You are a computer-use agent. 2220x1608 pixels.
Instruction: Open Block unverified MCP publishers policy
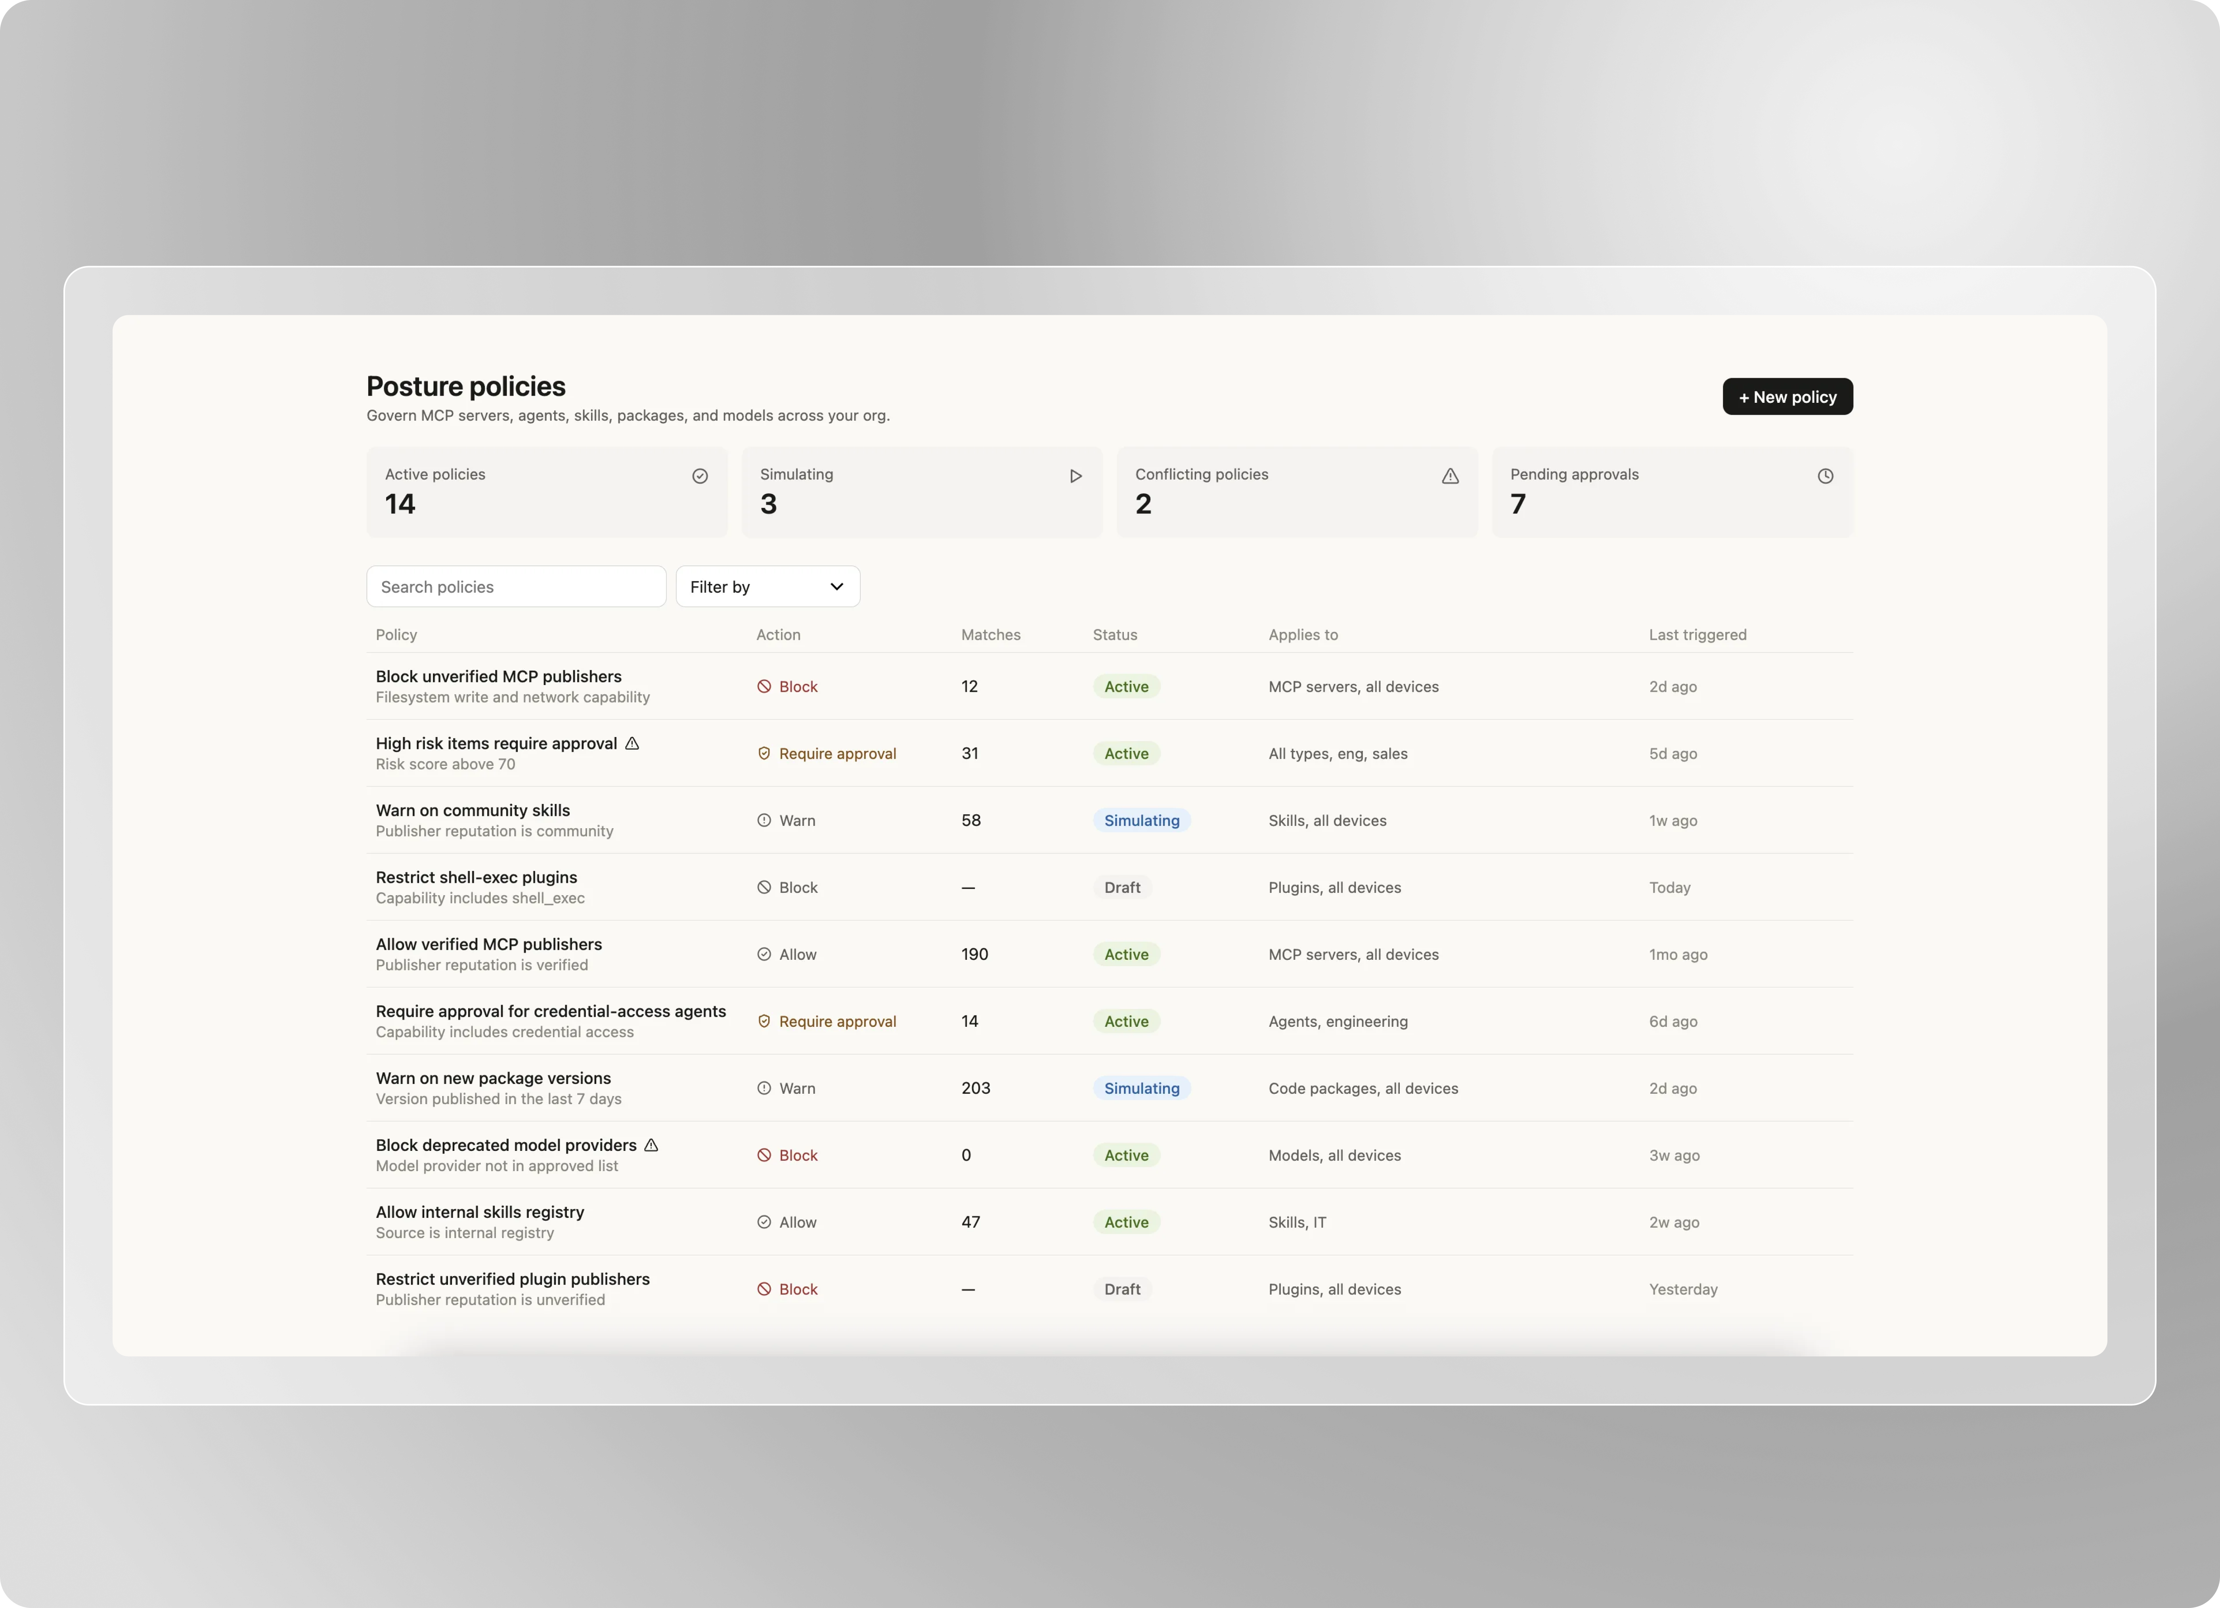click(x=498, y=676)
